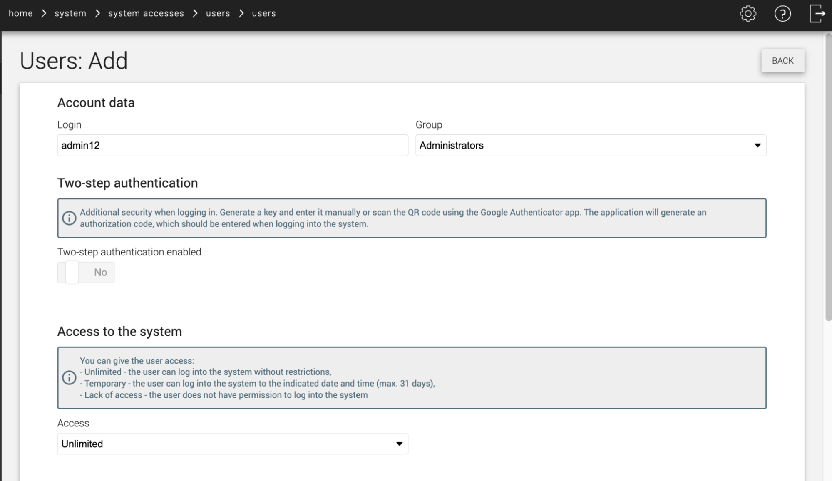Click the Group field label
This screenshot has width=832, height=481.
coord(429,125)
